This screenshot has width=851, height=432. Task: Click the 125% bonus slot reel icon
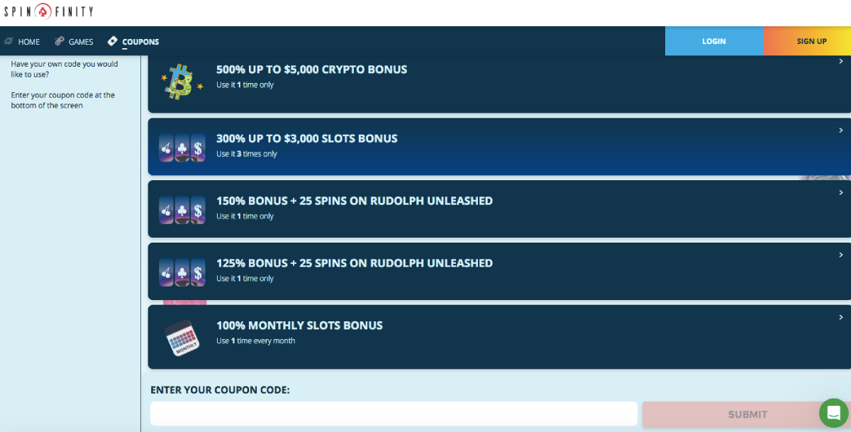click(x=182, y=272)
